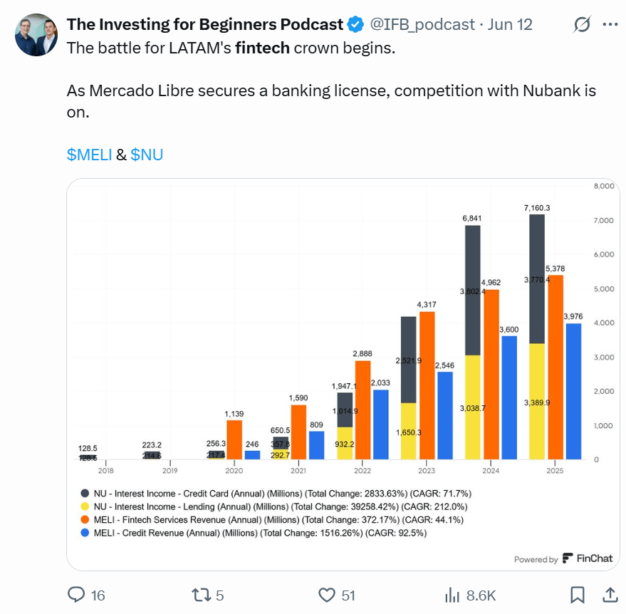Click the 2025 orange bar labeled 5,378
626x614 pixels.
click(x=554, y=370)
